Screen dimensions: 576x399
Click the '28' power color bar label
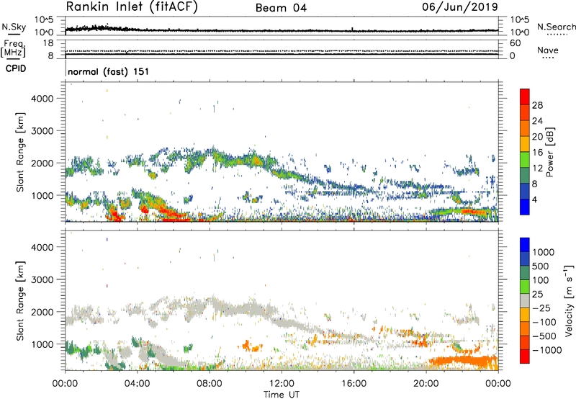(x=537, y=105)
